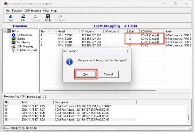Open the COM Mapping menu
Screen dimensions: 194x132
pyautogui.click(x=33, y=11)
